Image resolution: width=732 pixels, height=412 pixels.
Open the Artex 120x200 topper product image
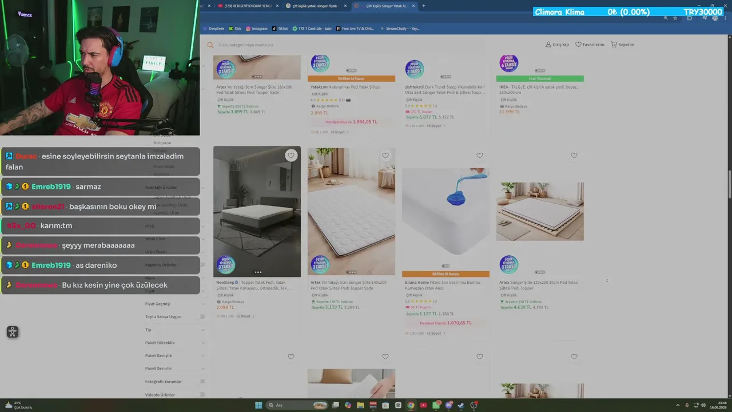(540, 211)
